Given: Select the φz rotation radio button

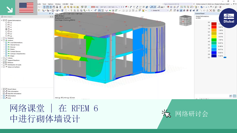Looking at the screenshot, I should (x=6, y=36).
